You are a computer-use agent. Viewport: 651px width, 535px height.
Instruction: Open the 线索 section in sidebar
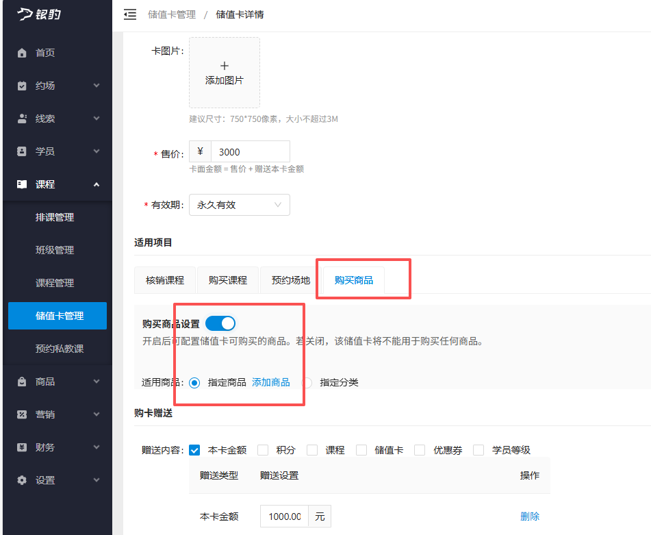[x=45, y=118]
